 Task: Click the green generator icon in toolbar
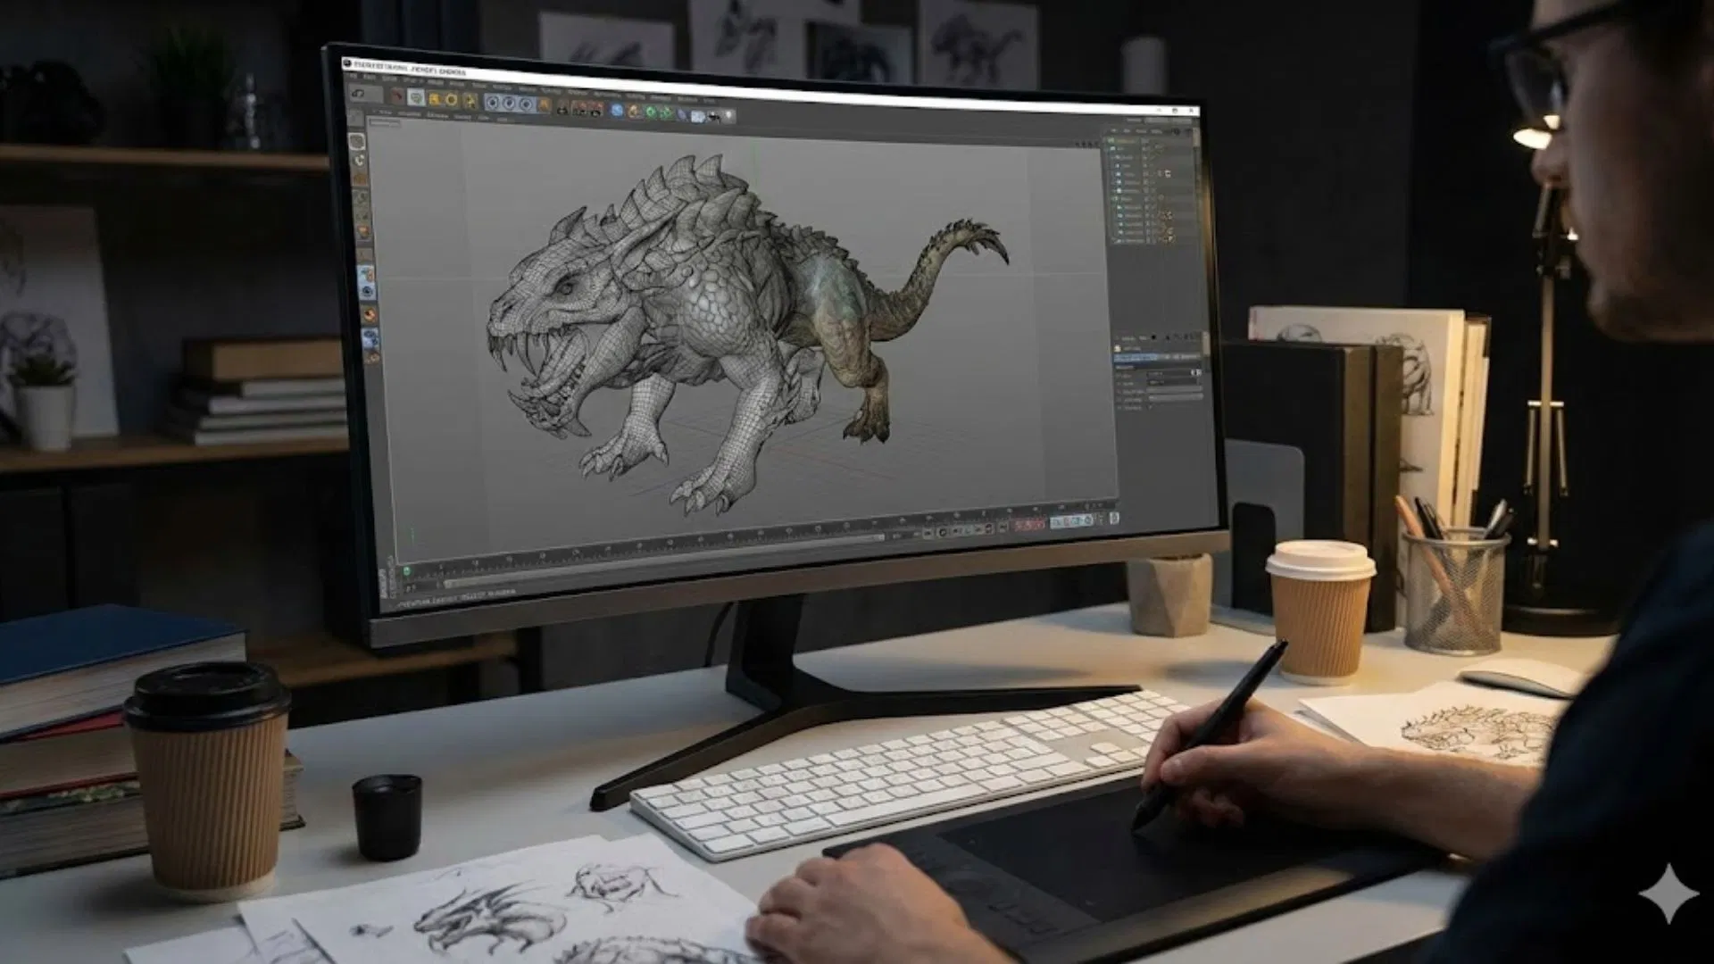click(x=651, y=112)
